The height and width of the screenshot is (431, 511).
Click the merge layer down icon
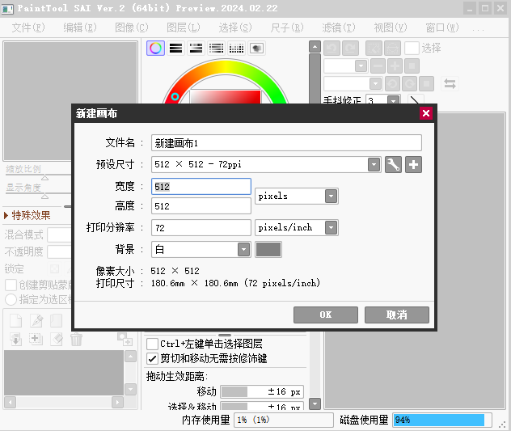(x=15, y=339)
